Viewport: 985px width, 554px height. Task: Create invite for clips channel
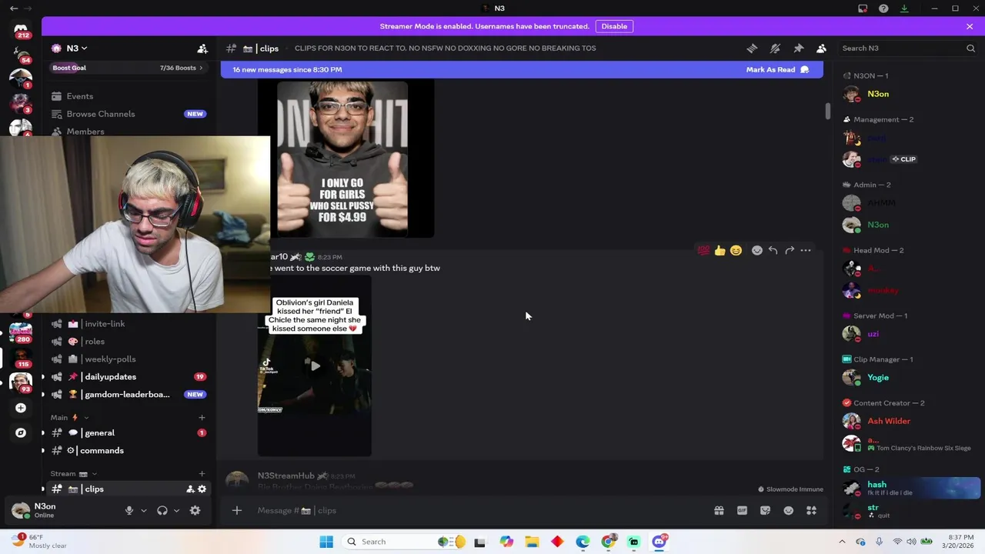click(x=190, y=489)
